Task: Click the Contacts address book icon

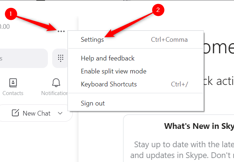Action: pyautogui.click(x=13, y=83)
